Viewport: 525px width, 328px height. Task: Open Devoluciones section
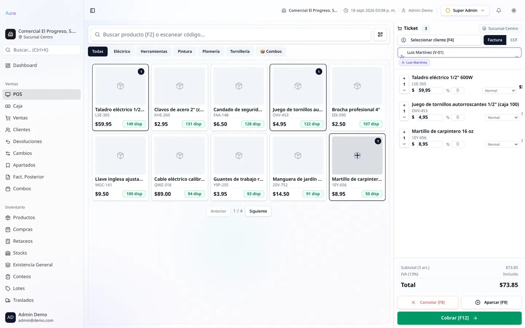pos(42,141)
